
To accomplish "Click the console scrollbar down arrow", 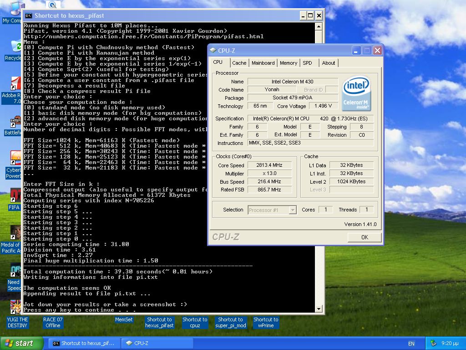I will tap(319, 309).
